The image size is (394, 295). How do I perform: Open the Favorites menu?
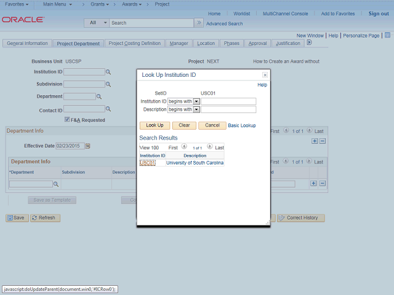16,4
